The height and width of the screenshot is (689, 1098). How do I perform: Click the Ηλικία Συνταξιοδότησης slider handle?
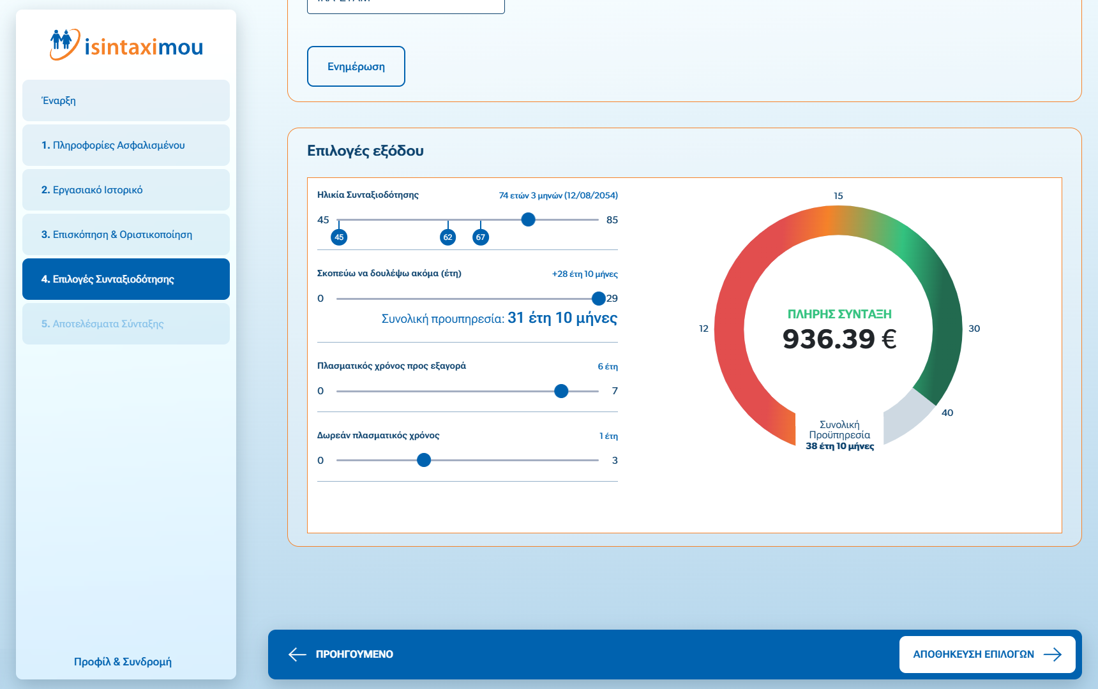pos(528,219)
